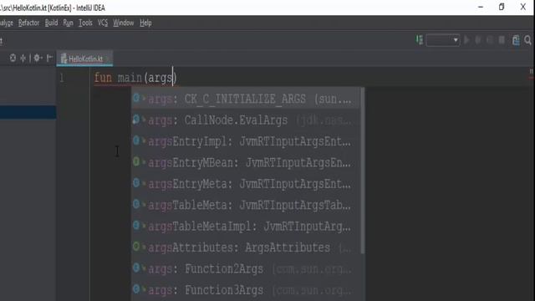The width and height of the screenshot is (535, 301).
Task: Select suggestion argsEntryImpl
Action: (245, 141)
